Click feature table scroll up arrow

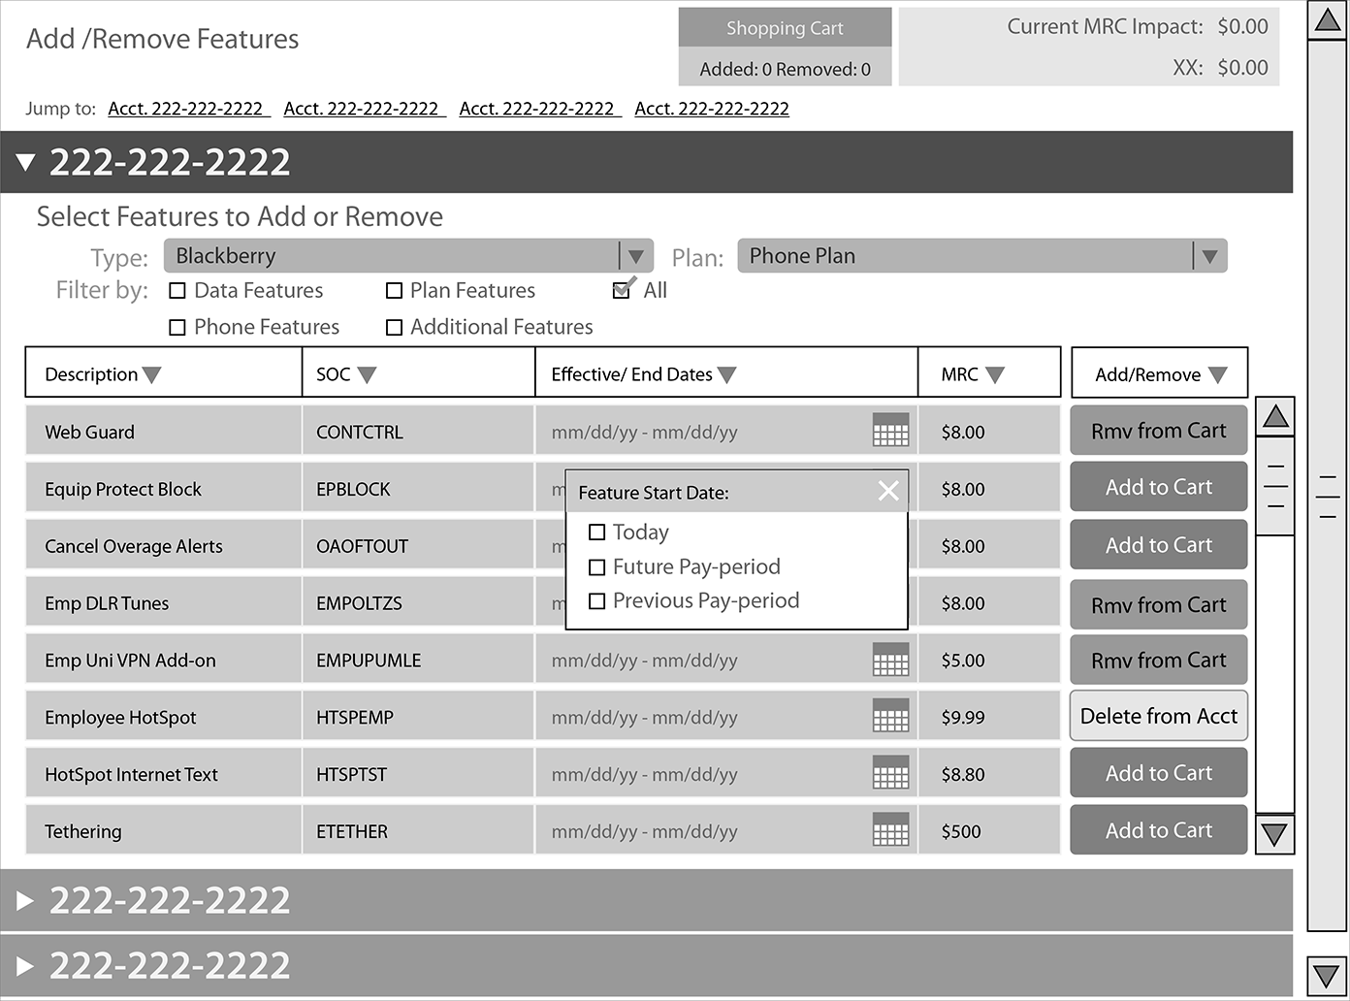pos(1275,416)
